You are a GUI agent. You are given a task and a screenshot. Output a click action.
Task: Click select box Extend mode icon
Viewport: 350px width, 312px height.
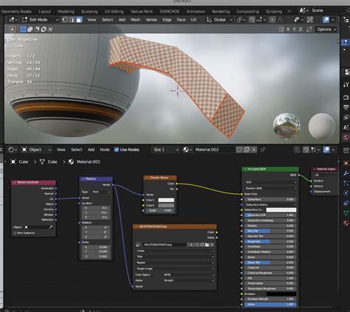(30, 30)
